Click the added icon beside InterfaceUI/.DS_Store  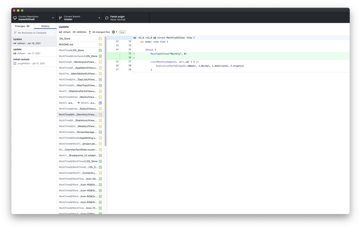click(x=100, y=56)
